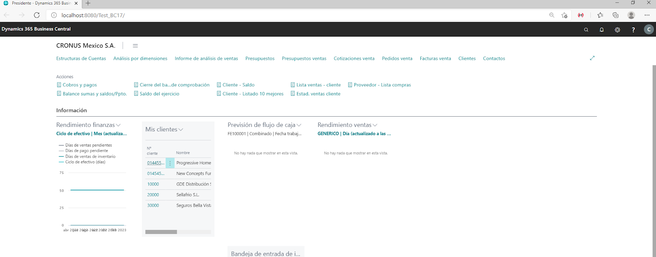Screen dimensions: 656x257
Task: Open the hamburger menu next to CRONUS Mexico S.A.
Action: pos(135,46)
